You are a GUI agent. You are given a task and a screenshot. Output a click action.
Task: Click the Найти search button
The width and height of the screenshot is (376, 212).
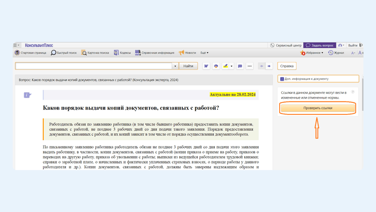pos(188,66)
